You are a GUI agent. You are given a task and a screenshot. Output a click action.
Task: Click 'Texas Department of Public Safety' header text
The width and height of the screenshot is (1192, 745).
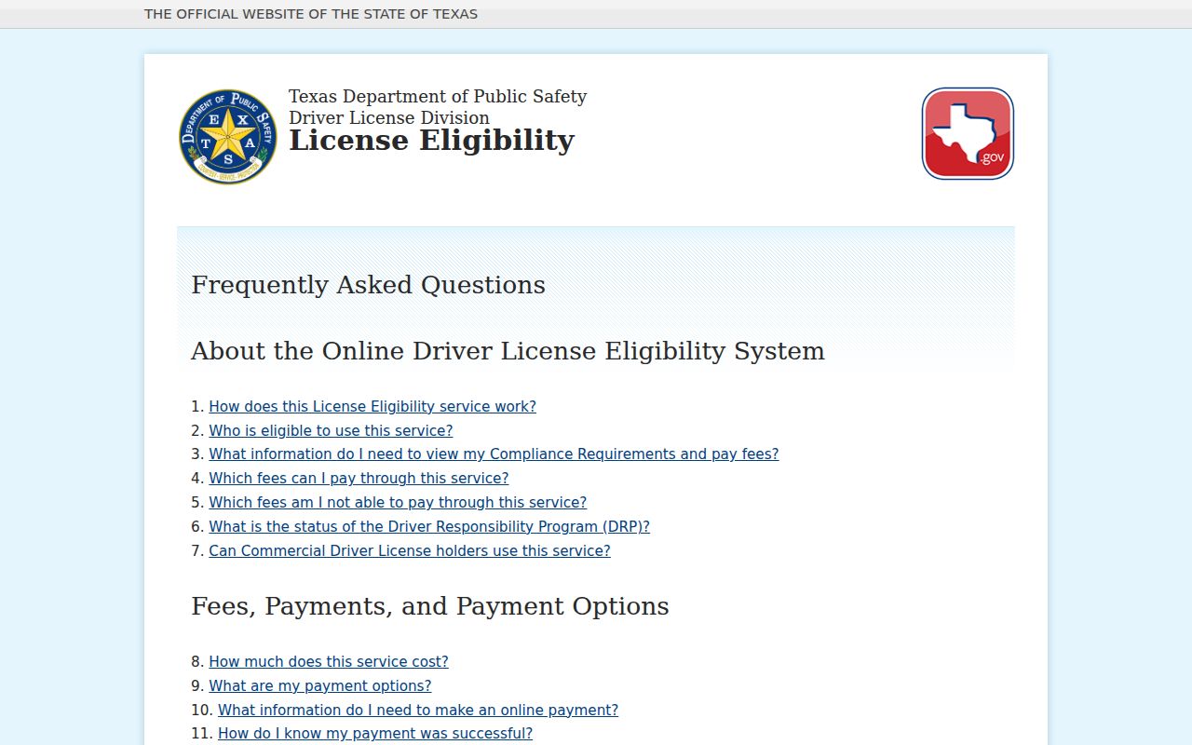pos(438,97)
